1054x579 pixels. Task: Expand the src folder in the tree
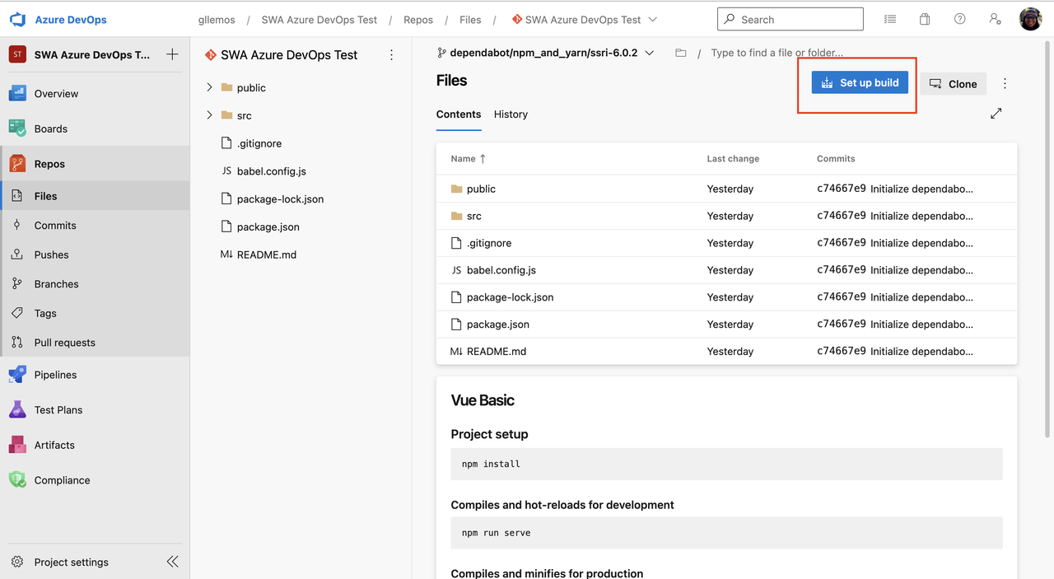pos(209,115)
